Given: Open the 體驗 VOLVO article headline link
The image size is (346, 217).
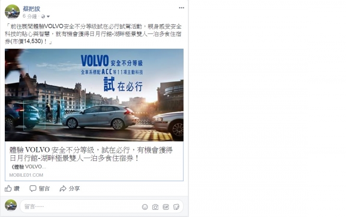Looking at the screenshot, I should 91,154.
